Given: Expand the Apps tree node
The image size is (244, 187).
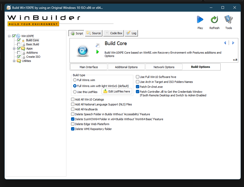Looking at the screenshot, I should (14, 48).
